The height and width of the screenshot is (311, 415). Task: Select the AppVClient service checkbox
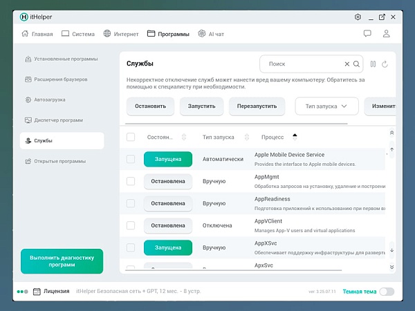[x=131, y=225]
